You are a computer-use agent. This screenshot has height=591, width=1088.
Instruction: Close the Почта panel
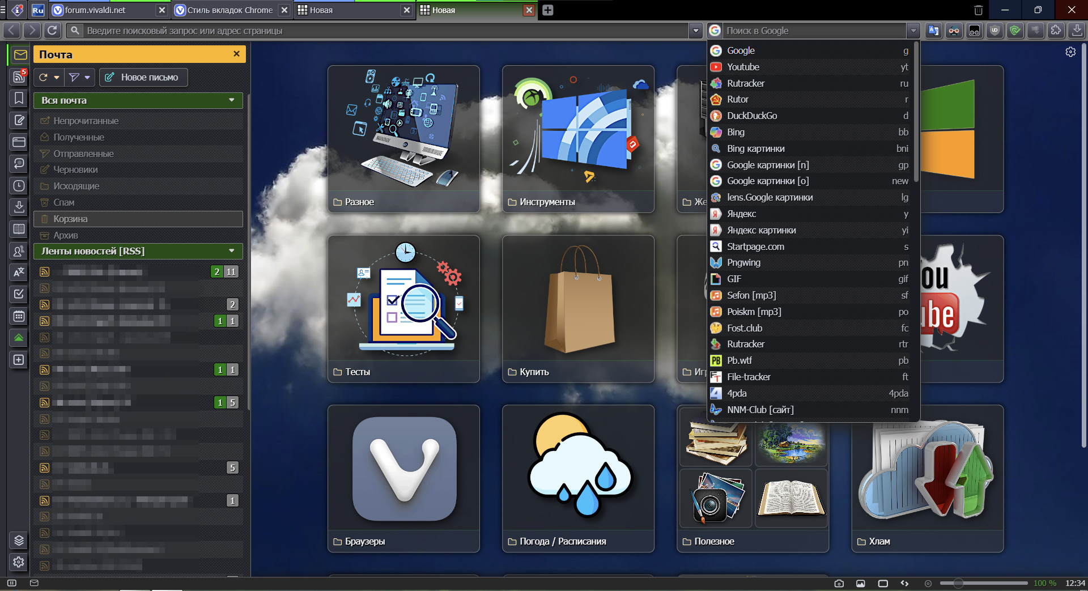point(236,54)
